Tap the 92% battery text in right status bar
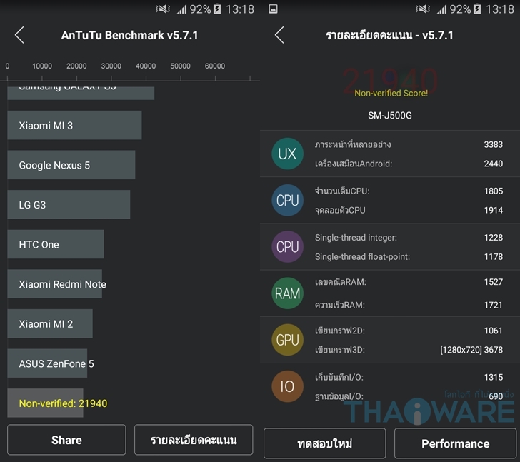The image size is (520, 462). tap(460, 9)
